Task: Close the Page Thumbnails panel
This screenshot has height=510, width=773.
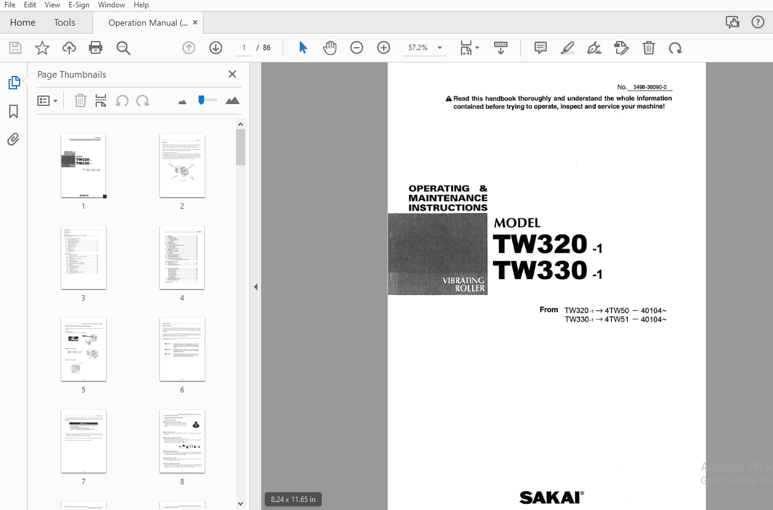Action: 232,74
